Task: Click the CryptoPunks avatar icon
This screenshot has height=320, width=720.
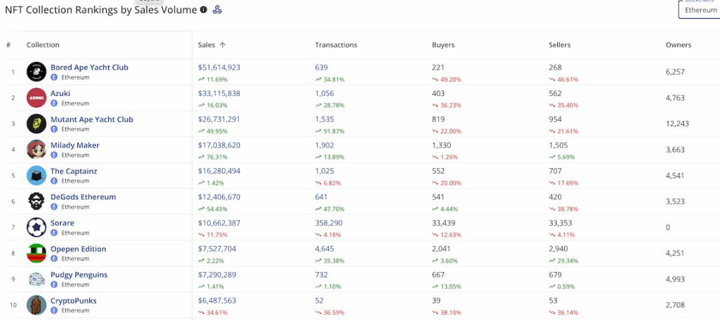Action: [x=37, y=305]
